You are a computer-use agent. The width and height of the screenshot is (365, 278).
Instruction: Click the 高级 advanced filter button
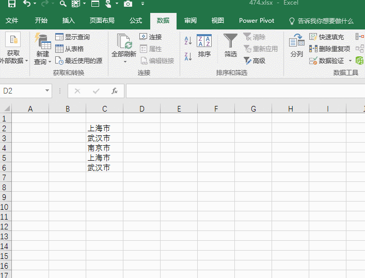[255, 61]
